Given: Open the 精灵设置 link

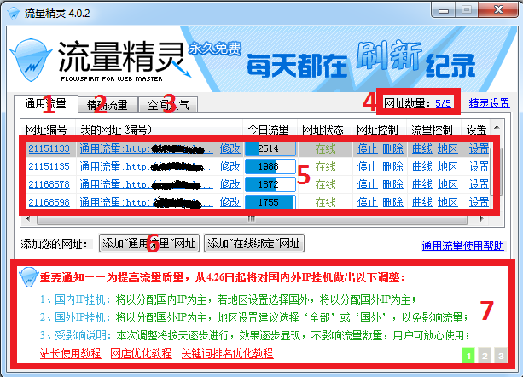Looking at the screenshot, I should 490,103.
